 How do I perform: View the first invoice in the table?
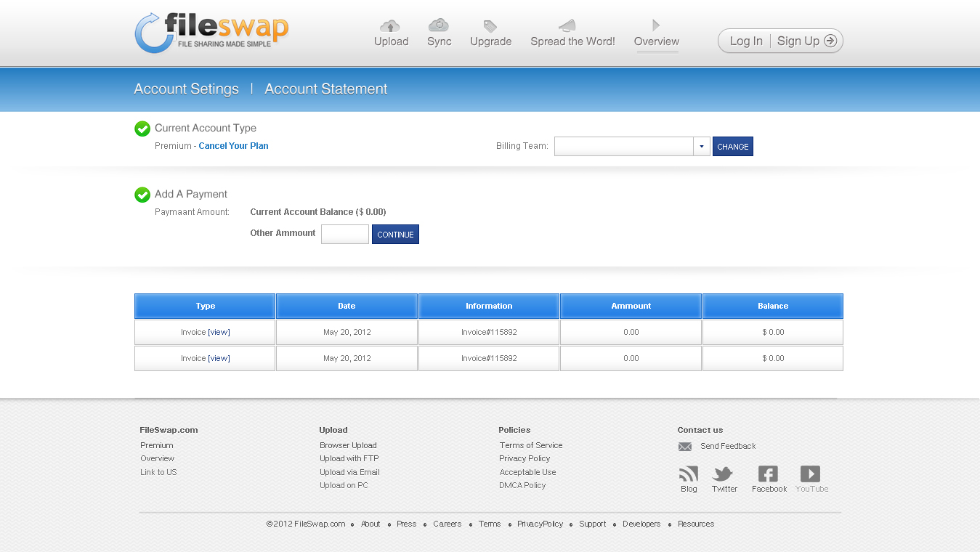pyautogui.click(x=219, y=333)
